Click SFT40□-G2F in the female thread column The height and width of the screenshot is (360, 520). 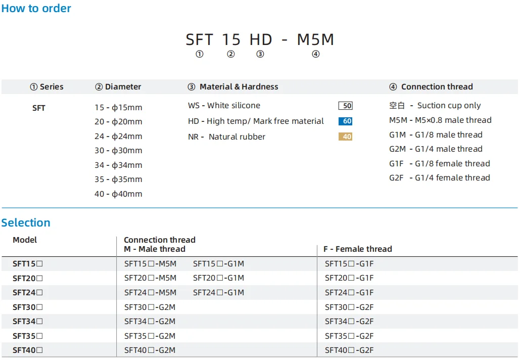349,350
